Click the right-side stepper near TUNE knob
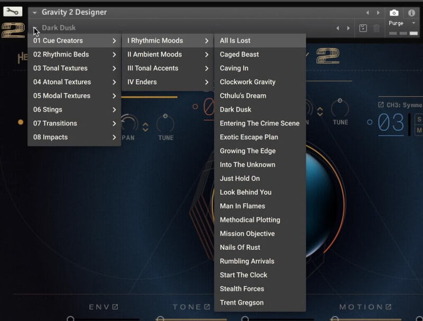The width and height of the screenshot is (423, 321). (320, 112)
